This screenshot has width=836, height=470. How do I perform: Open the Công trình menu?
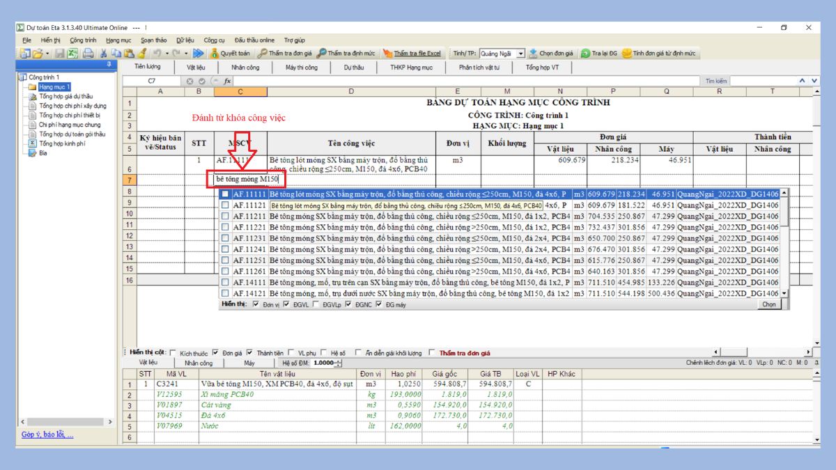point(83,40)
